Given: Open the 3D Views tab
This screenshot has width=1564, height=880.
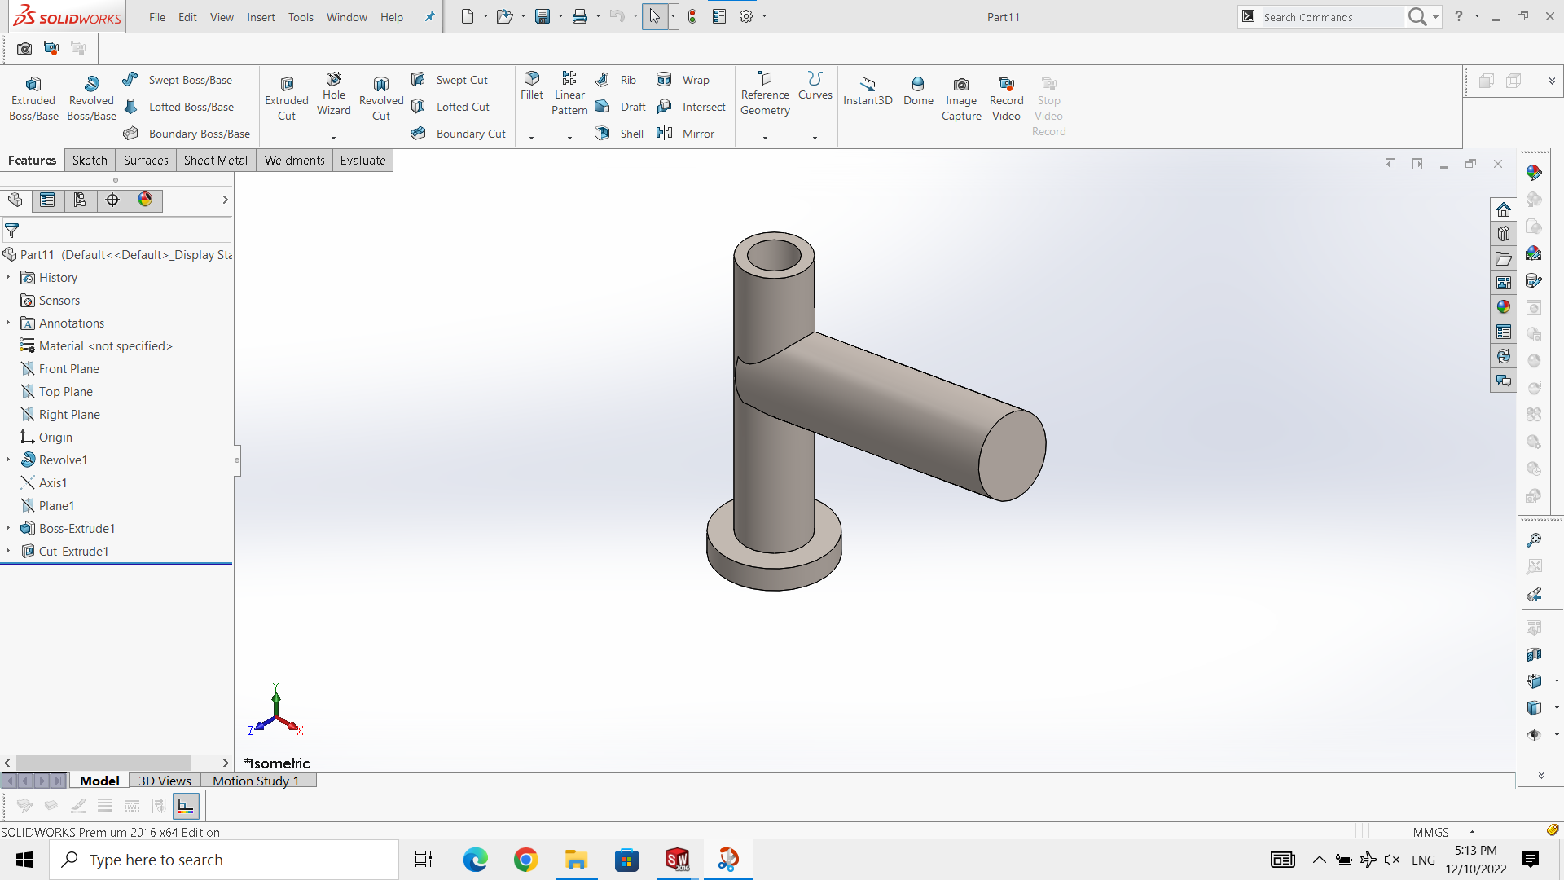Looking at the screenshot, I should tap(165, 781).
